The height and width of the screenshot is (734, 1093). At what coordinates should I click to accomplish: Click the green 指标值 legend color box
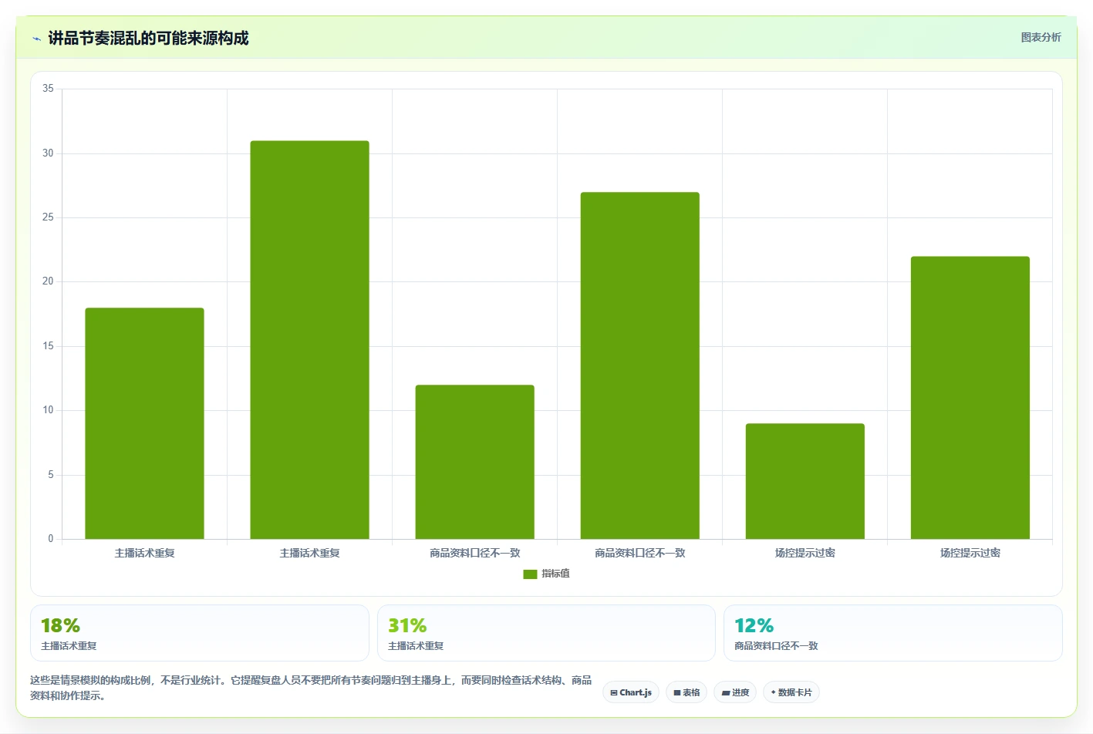pos(530,574)
